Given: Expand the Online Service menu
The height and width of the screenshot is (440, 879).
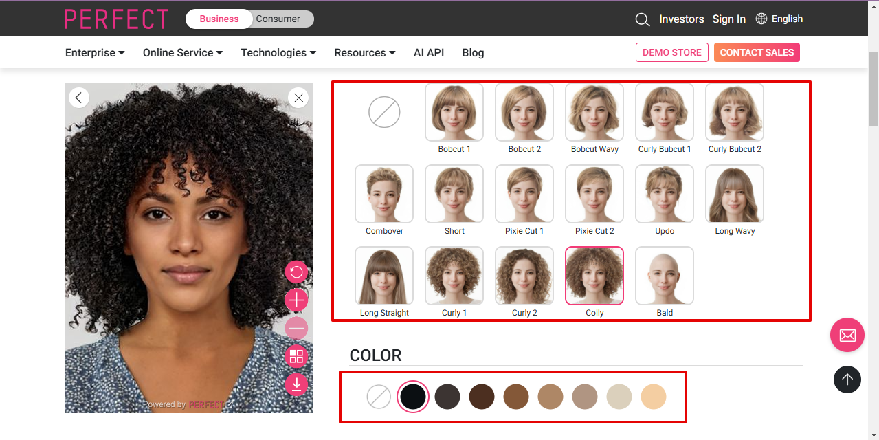Looking at the screenshot, I should 183,52.
